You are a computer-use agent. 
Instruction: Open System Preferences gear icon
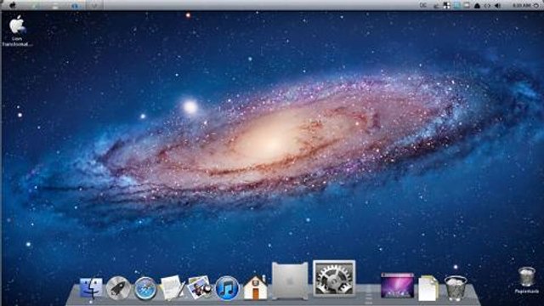pos(334,279)
